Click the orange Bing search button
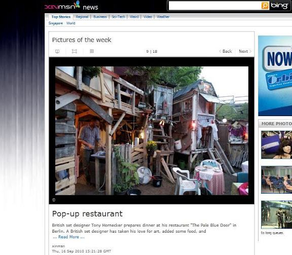This screenshot has width=292, height=255. (265, 6)
